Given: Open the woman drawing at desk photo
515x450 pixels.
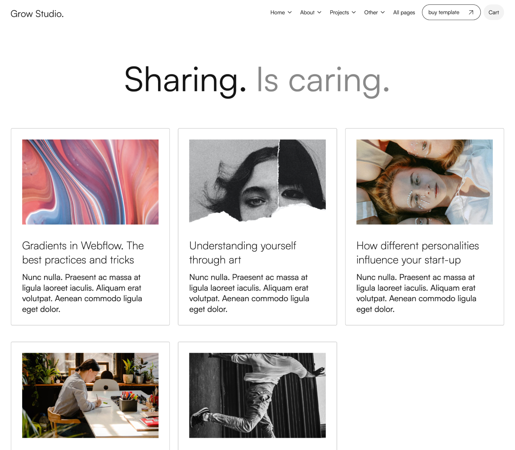Looking at the screenshot, I should (x=90, y=395).
